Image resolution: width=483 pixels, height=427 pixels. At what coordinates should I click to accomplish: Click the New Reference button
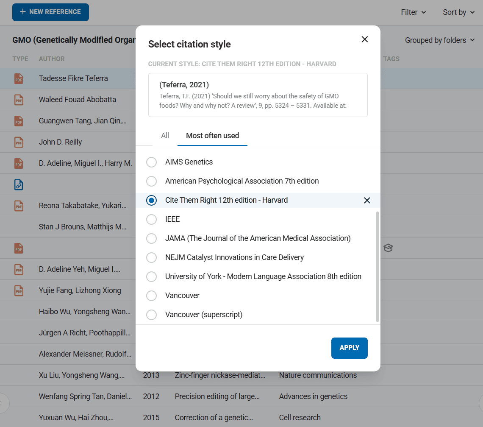pyautogui.click(x=50, y=12)
